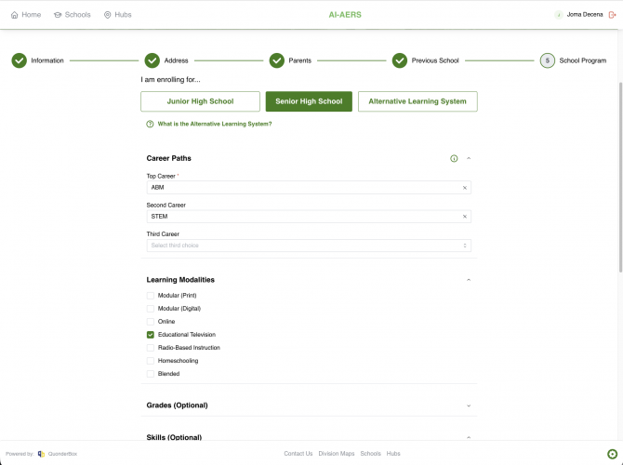
Task: Click the AI-AERS title in header
Action: coord(345,15)
